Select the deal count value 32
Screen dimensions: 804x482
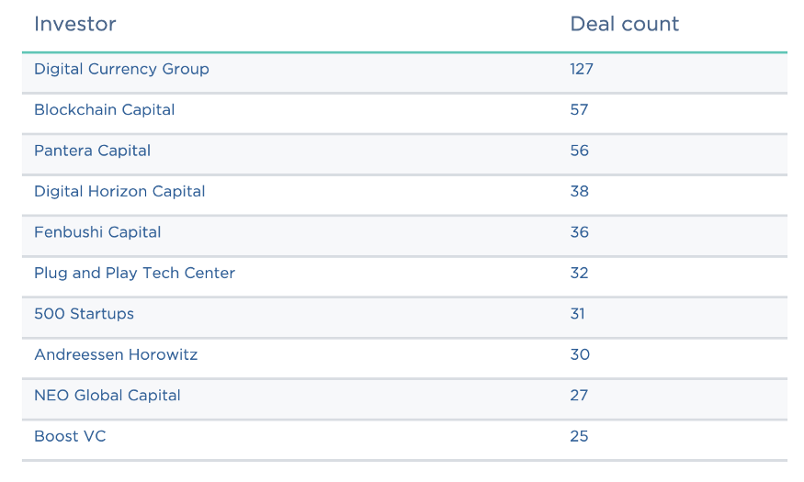pos(579,274)
